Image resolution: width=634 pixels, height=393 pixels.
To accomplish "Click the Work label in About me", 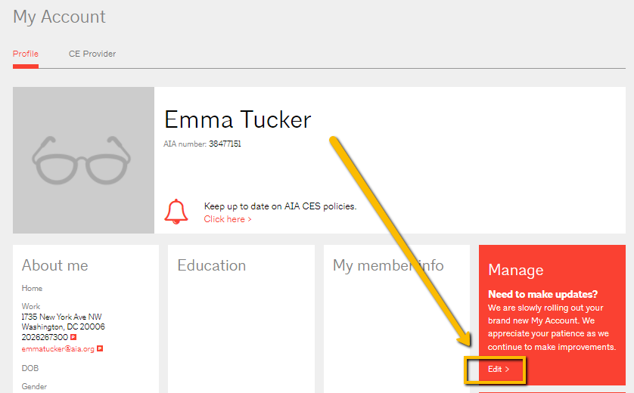I will [31, 306].
